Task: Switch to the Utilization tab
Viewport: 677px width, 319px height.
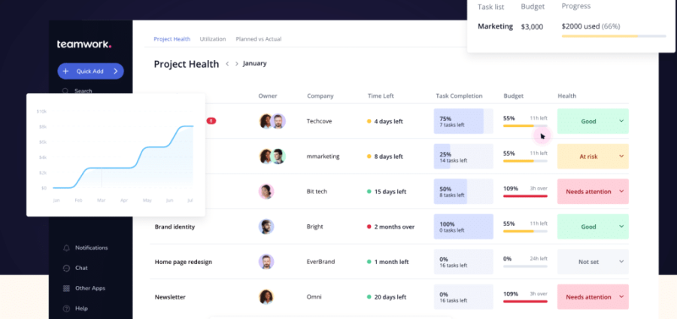Action: tap(213, 39)
